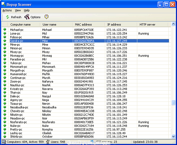Click green status icon for Mixey-pc
This screenshot has width=177, height=145.
(5, 52)
